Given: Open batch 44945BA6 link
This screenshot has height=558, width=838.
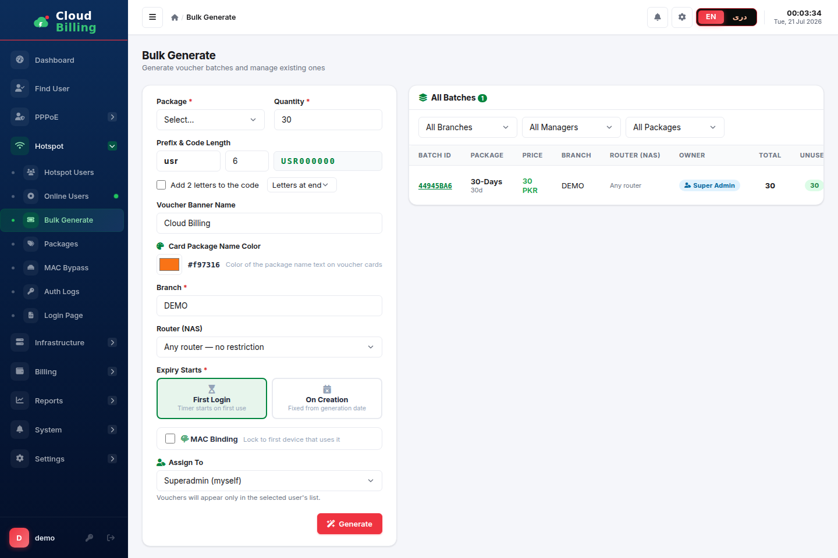Looking at the screenshot, I should point(435,186).
